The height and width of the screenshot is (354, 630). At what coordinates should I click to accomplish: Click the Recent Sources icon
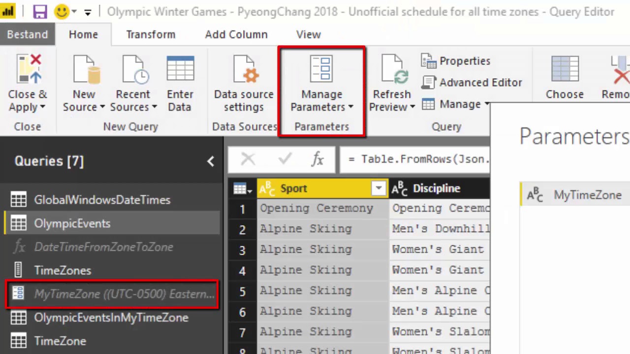[x=135, y=69]
